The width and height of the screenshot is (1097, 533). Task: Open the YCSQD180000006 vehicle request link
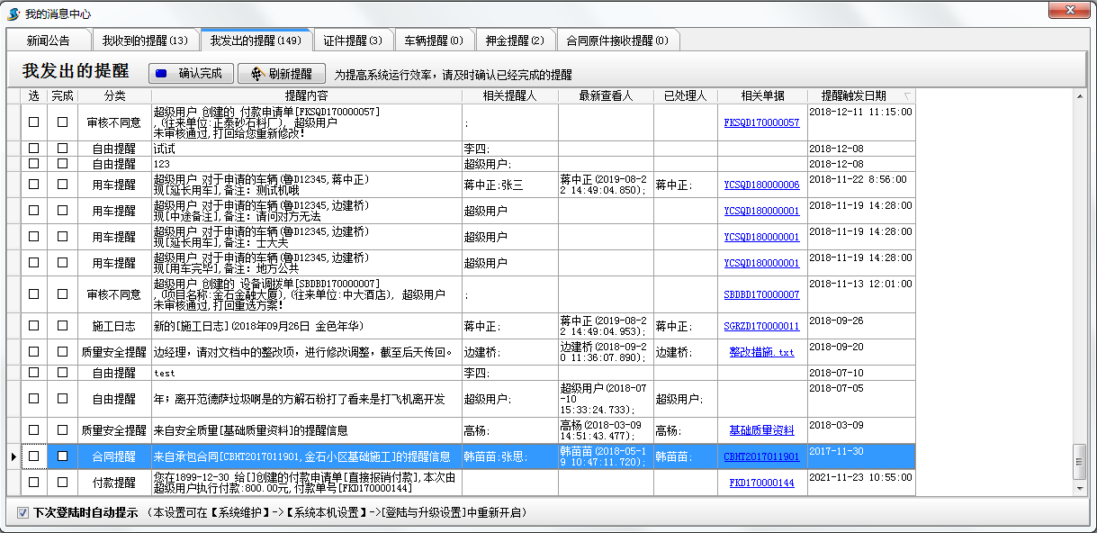761,185
